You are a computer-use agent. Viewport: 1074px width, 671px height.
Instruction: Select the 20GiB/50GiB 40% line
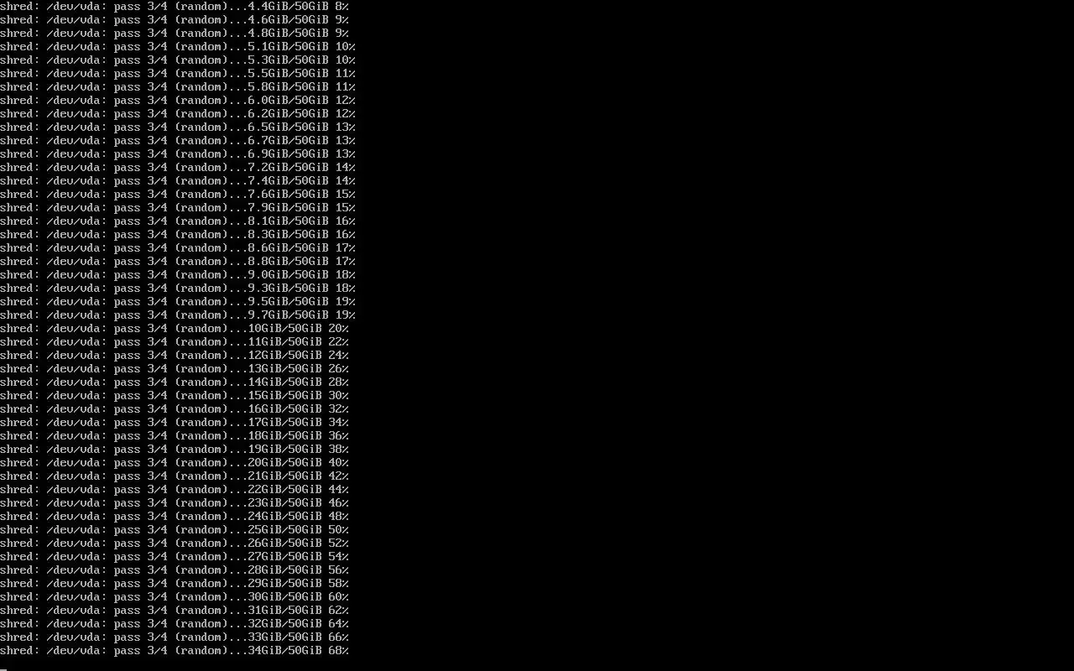tap(175, 463)
